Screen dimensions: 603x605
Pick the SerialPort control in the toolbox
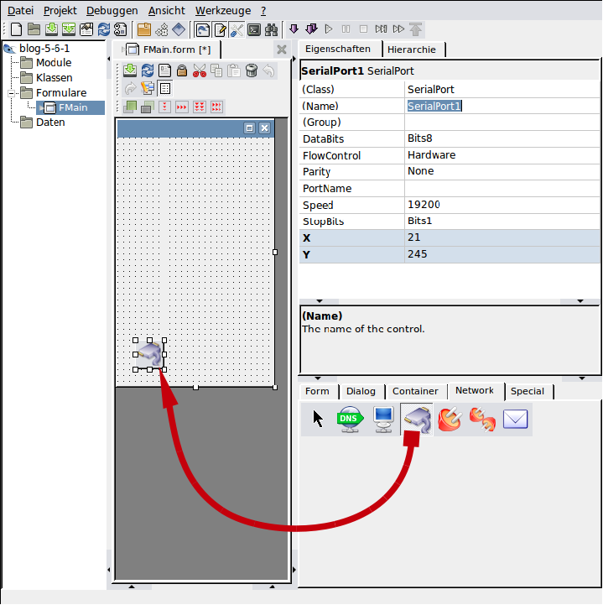coord(416,418)
